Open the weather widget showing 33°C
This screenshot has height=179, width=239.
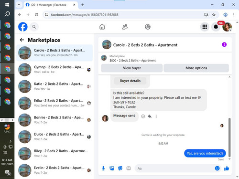pos(7,129)
